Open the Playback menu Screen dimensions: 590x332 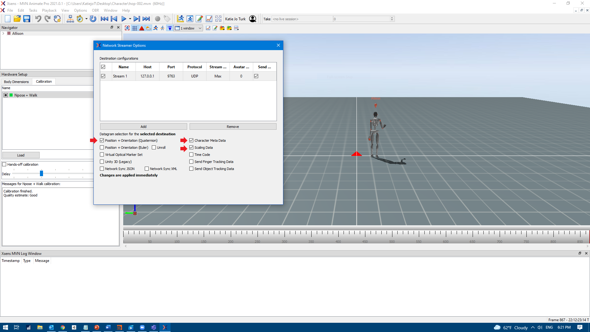pyautogui.click(x=49, y=10)
